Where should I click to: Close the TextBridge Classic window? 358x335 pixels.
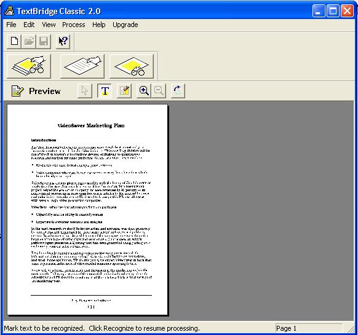pyautogui.click(x=347, y=10)
